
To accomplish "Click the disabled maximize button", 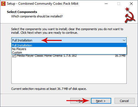I will click(119, 4).
